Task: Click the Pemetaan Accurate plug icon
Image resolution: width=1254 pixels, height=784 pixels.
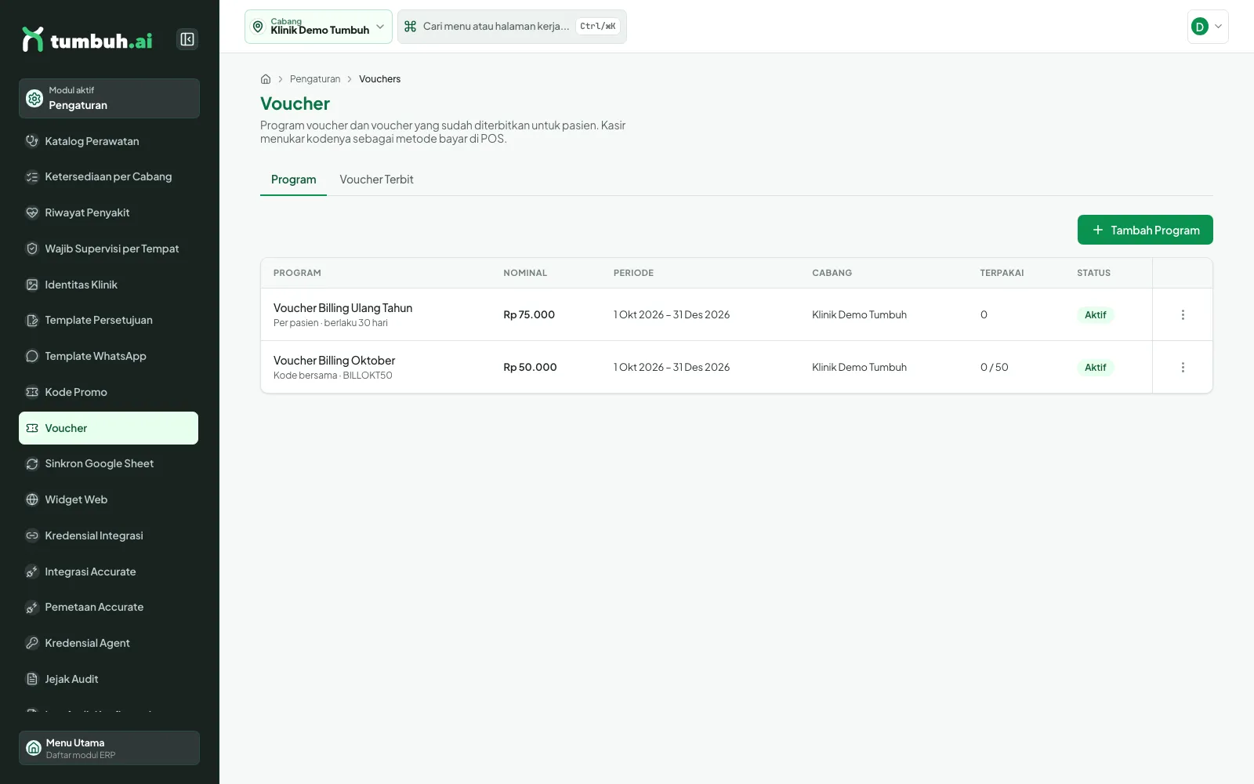Action: tap(32, 607)
